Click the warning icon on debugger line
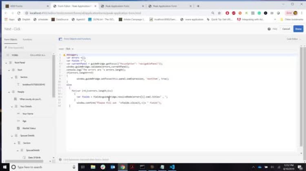Screen dimensions: 306x171 (64, 55)
